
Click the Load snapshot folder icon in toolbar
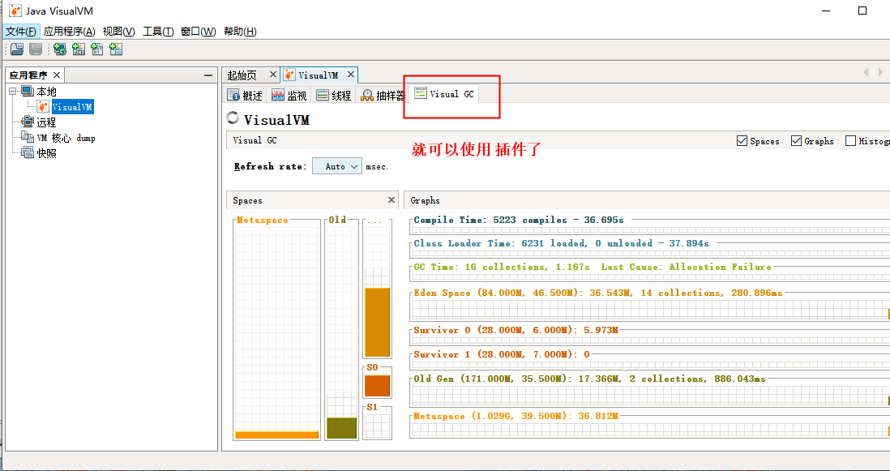coord(17,49)
